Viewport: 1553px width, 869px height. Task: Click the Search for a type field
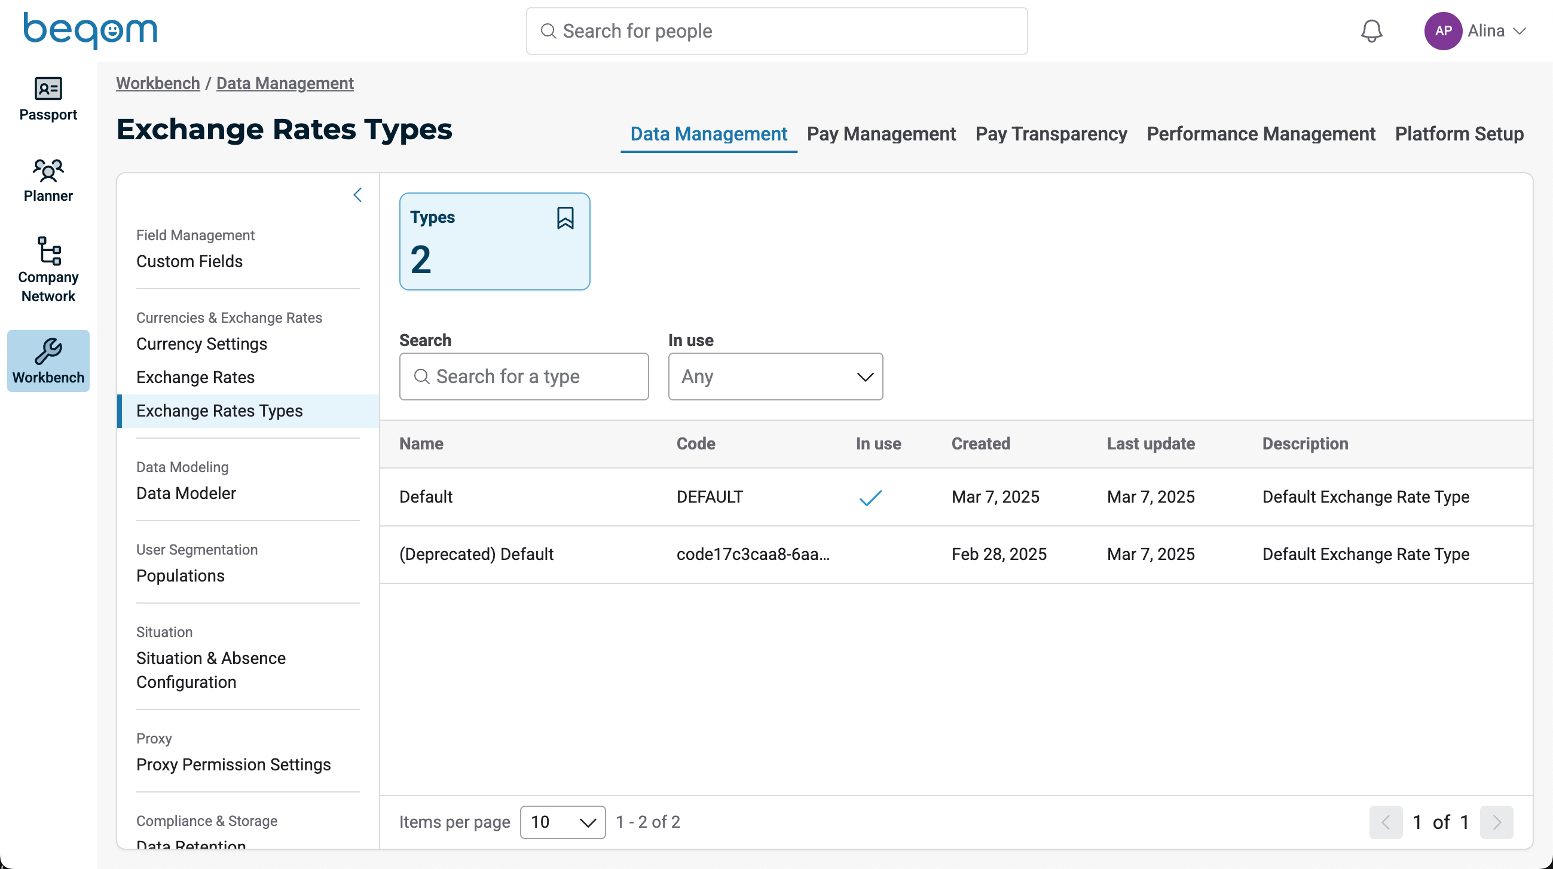[x=523, y=377]
